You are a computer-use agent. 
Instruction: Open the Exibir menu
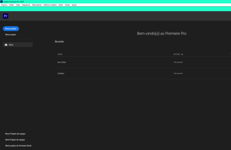tap(61, 5)
